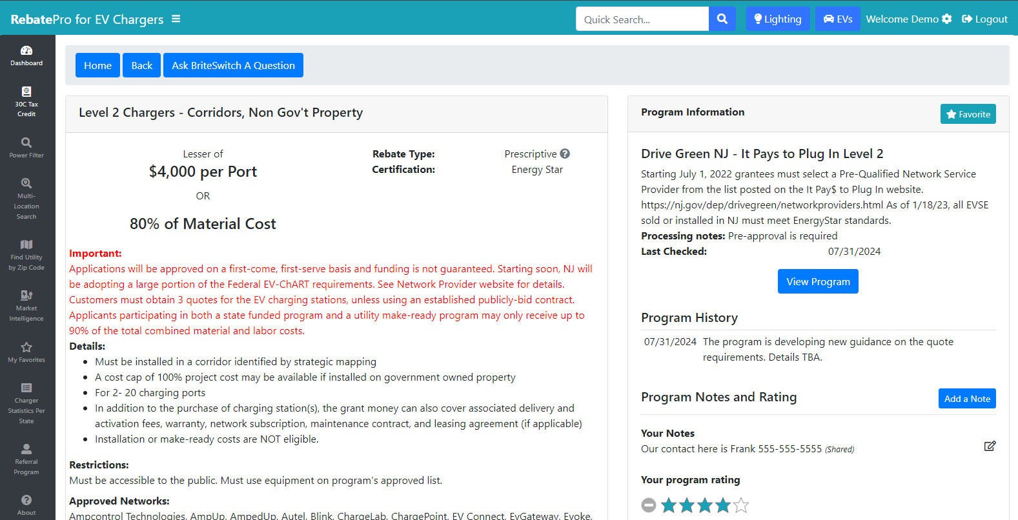Click the Program History heading
This screenshot has height=520, width=1018.
click(x=689, y=317)
